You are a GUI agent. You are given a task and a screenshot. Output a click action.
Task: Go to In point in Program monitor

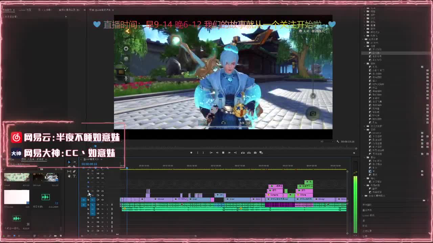[x=211, y=153]
